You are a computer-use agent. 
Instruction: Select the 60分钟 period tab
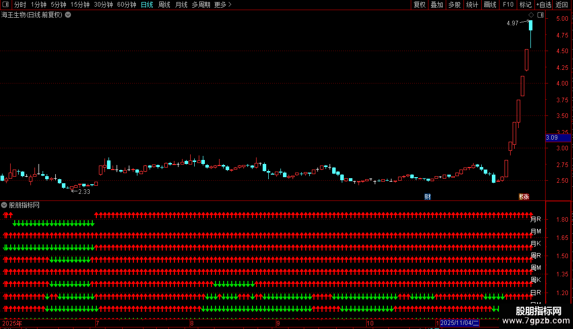click(x=127, y=5)
